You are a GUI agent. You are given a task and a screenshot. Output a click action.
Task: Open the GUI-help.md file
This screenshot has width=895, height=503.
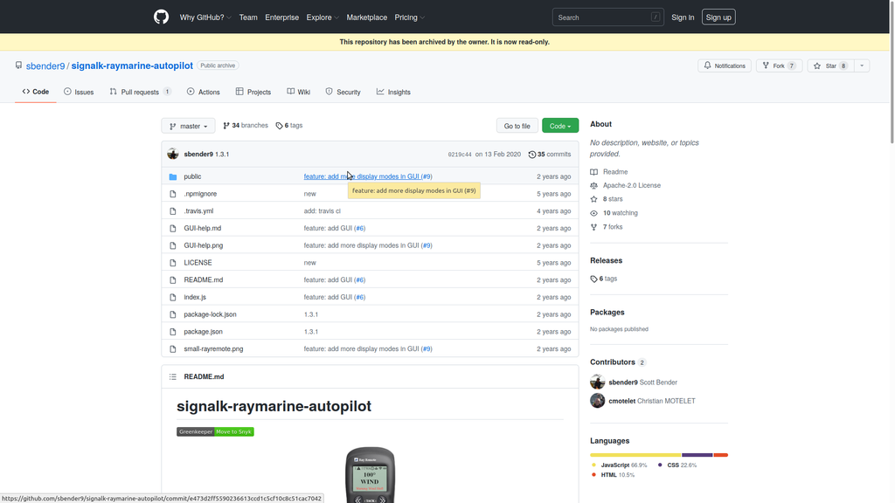[x=203, y=228]
